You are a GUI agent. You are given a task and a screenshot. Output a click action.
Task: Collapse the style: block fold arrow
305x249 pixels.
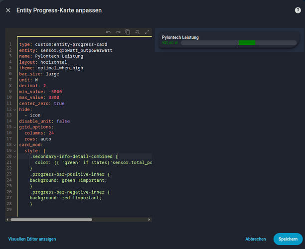click(x=15, y=150)
